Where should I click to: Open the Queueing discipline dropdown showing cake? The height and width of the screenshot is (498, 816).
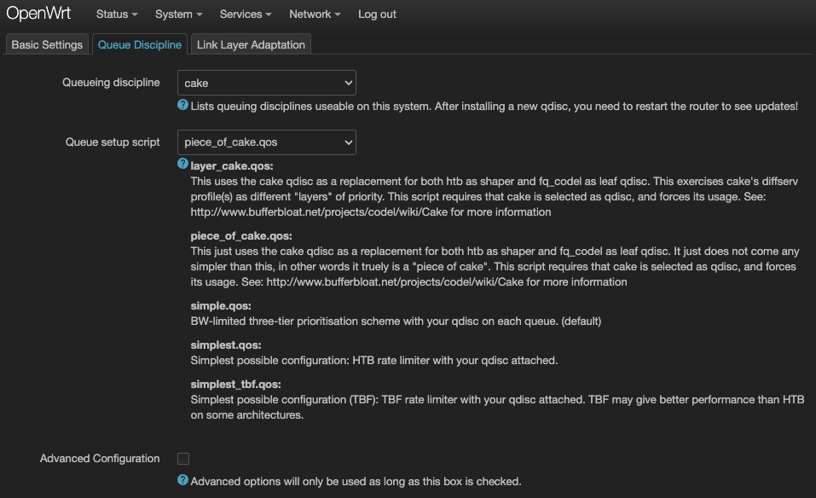click(266, 83)
